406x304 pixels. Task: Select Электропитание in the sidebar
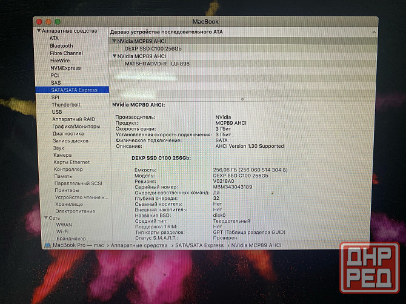[x=75, y=211]
